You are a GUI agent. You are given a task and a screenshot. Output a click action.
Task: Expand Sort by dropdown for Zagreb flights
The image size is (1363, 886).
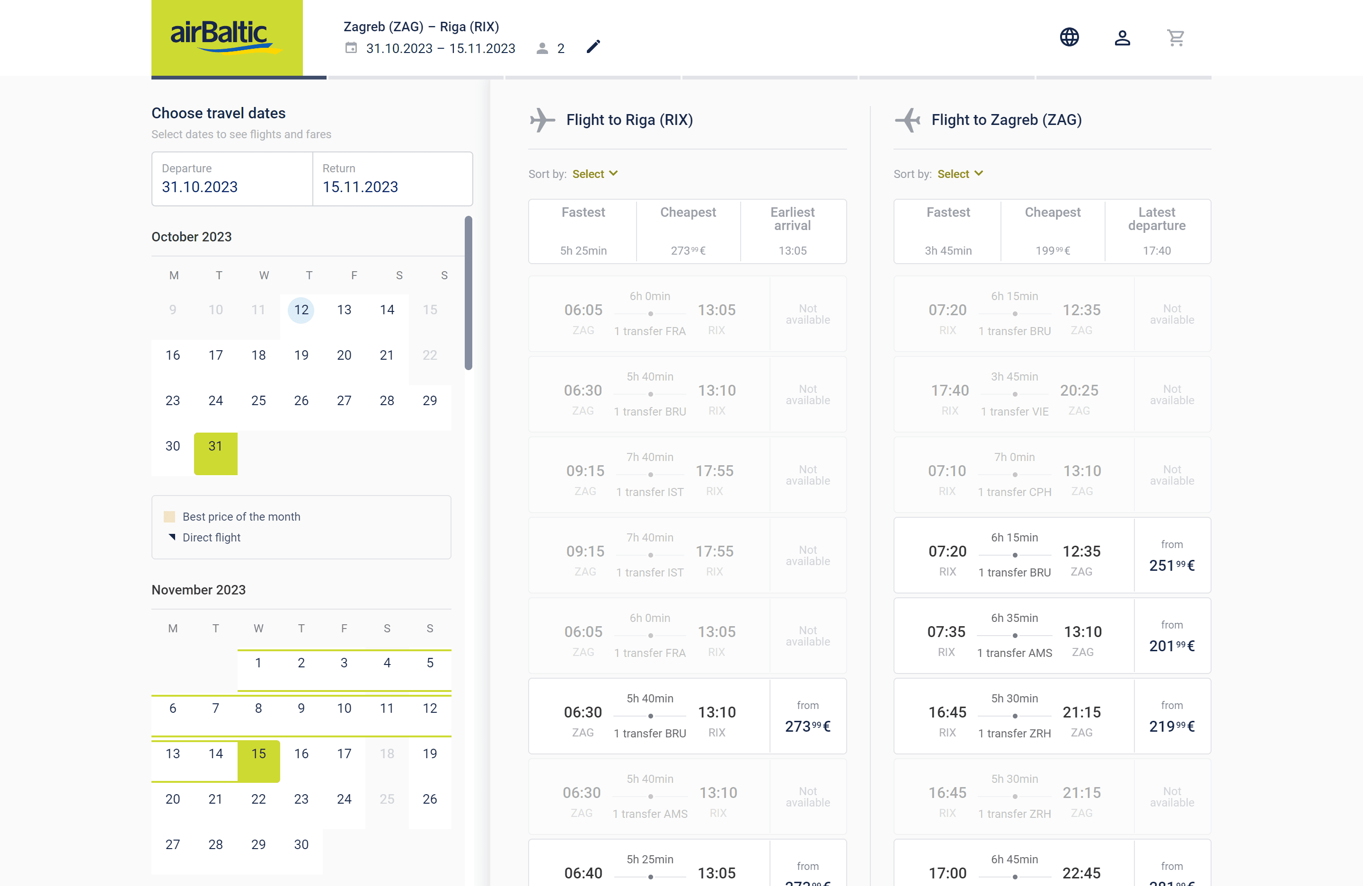(960, 174)
